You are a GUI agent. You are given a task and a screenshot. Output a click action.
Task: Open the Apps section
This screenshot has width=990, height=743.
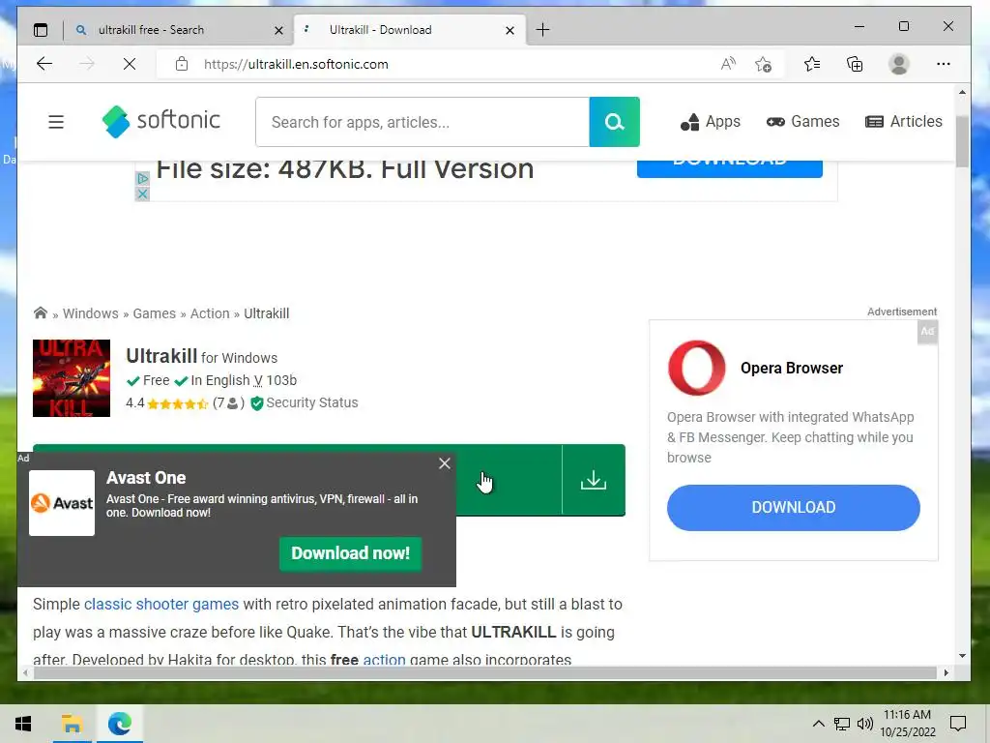711,121
